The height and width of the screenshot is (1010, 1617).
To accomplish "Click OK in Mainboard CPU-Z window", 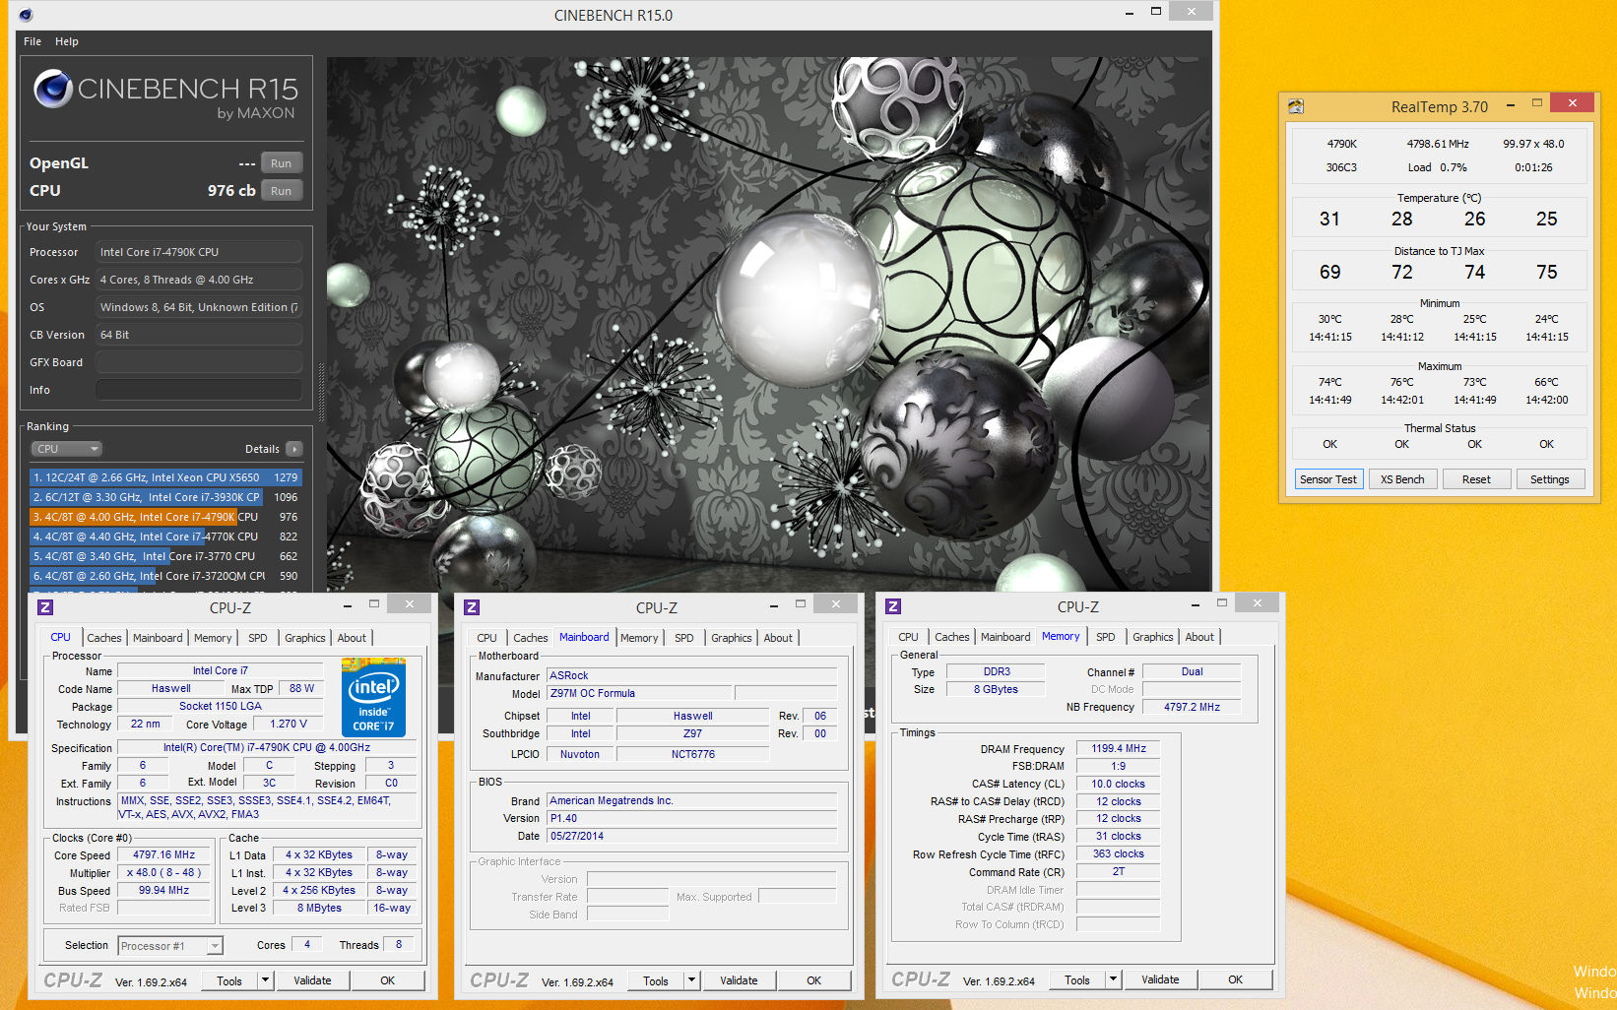I will (x=814, y=980).
